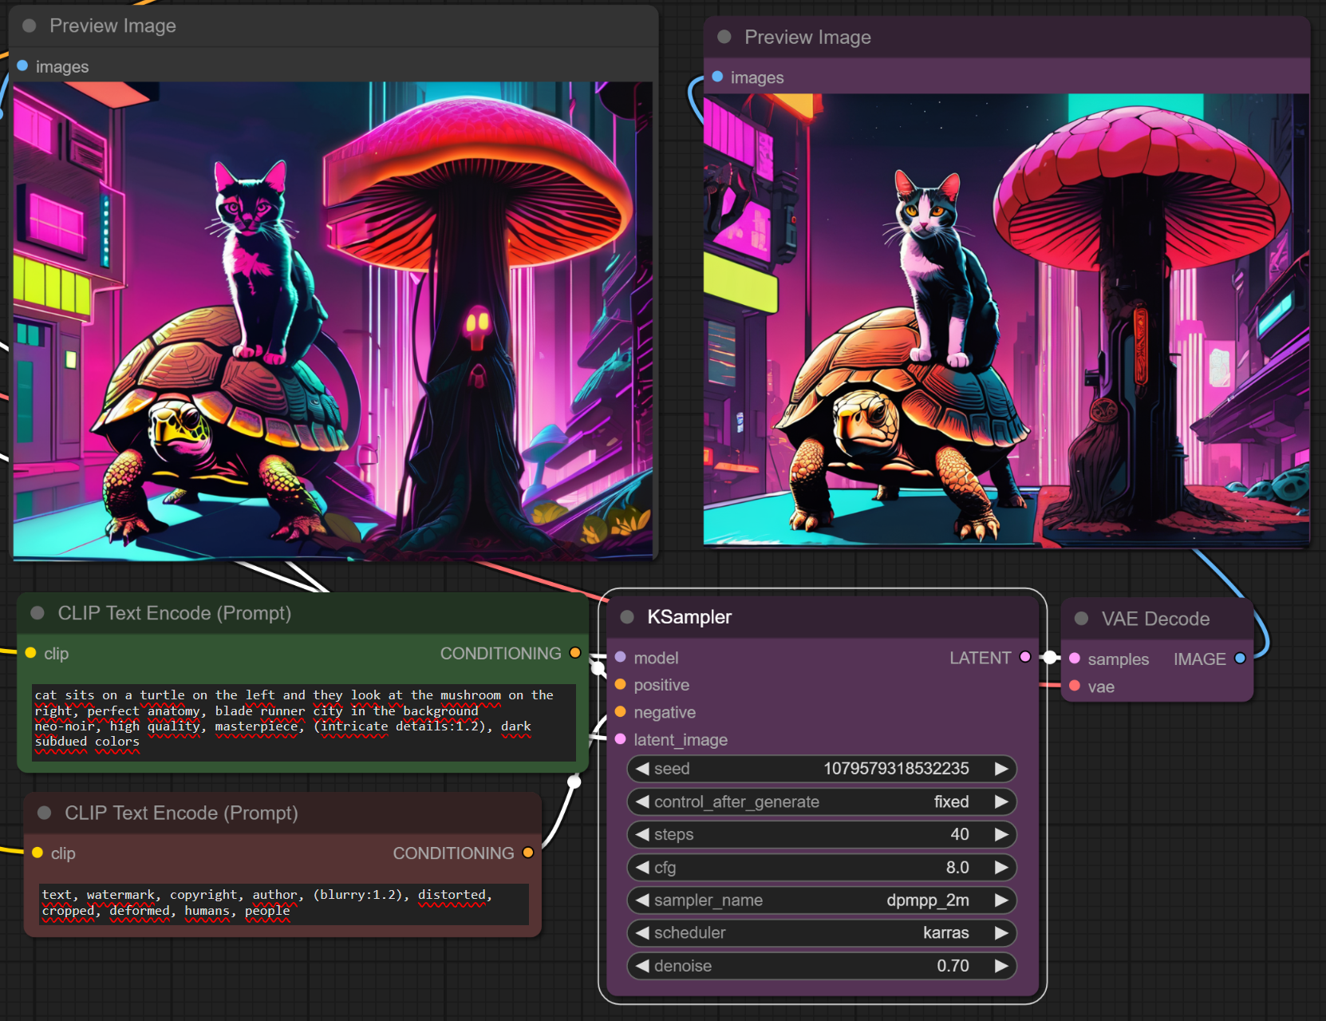Click the KSampler LATENT output socket
1326x1021 pixels.
(1025, 657)
